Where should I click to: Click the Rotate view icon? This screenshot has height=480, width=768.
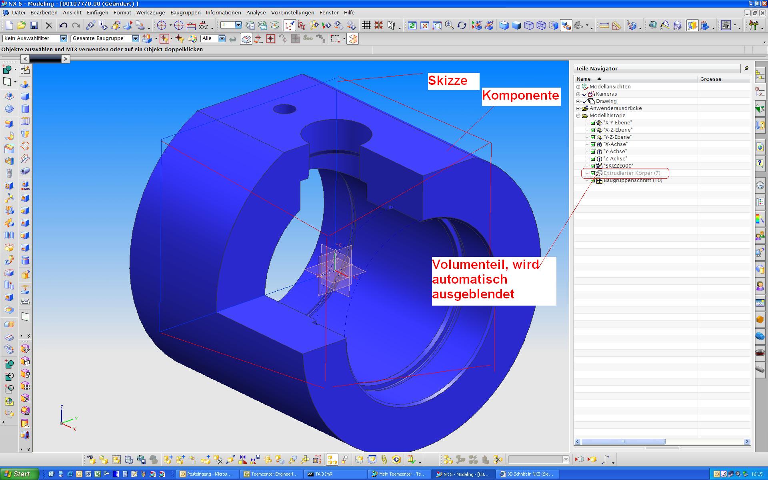tap(462, 26)
